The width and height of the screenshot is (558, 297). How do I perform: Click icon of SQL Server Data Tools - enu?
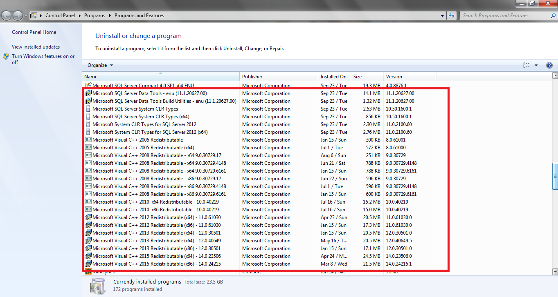(x=88, y=93)
